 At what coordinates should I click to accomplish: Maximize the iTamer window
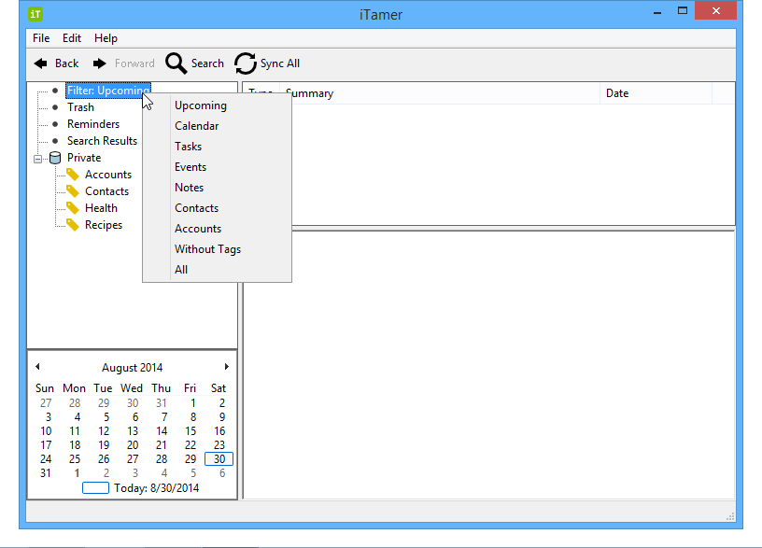[x=683, y=10]
